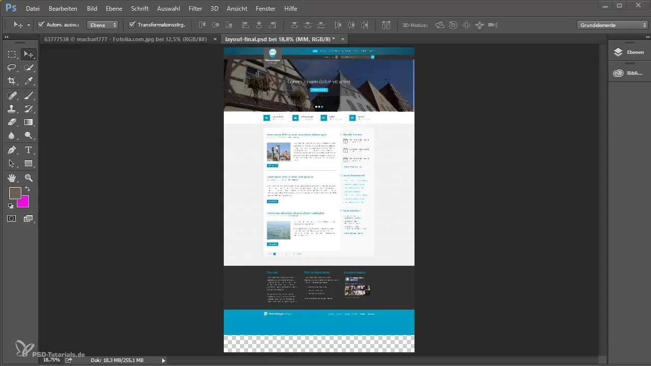
Task: Open the 3D menu
Action: pyautogui.click(x=215, y=9)
